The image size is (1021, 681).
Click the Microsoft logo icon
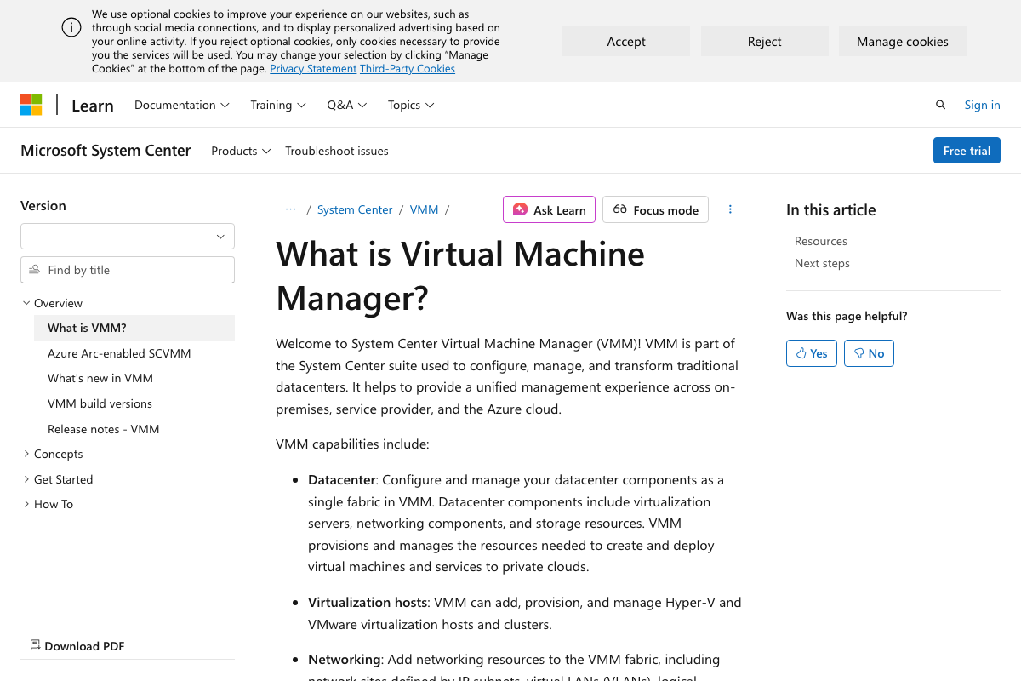[x=31, y=105]
